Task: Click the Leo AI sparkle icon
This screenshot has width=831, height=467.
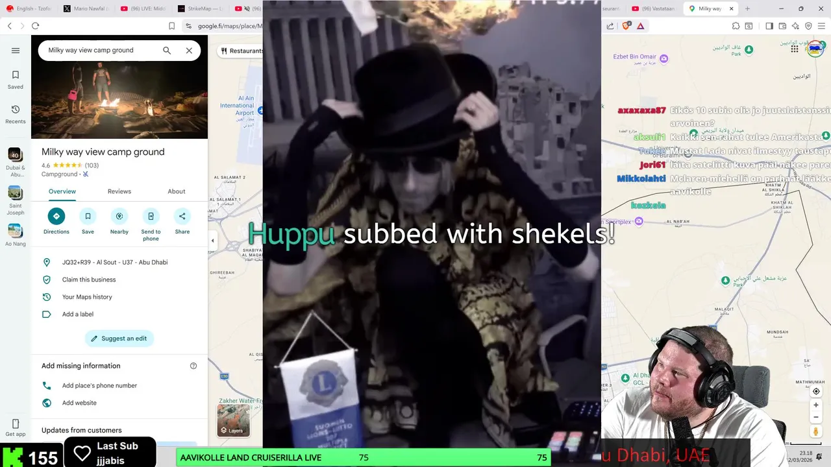Action: point(795,26)
